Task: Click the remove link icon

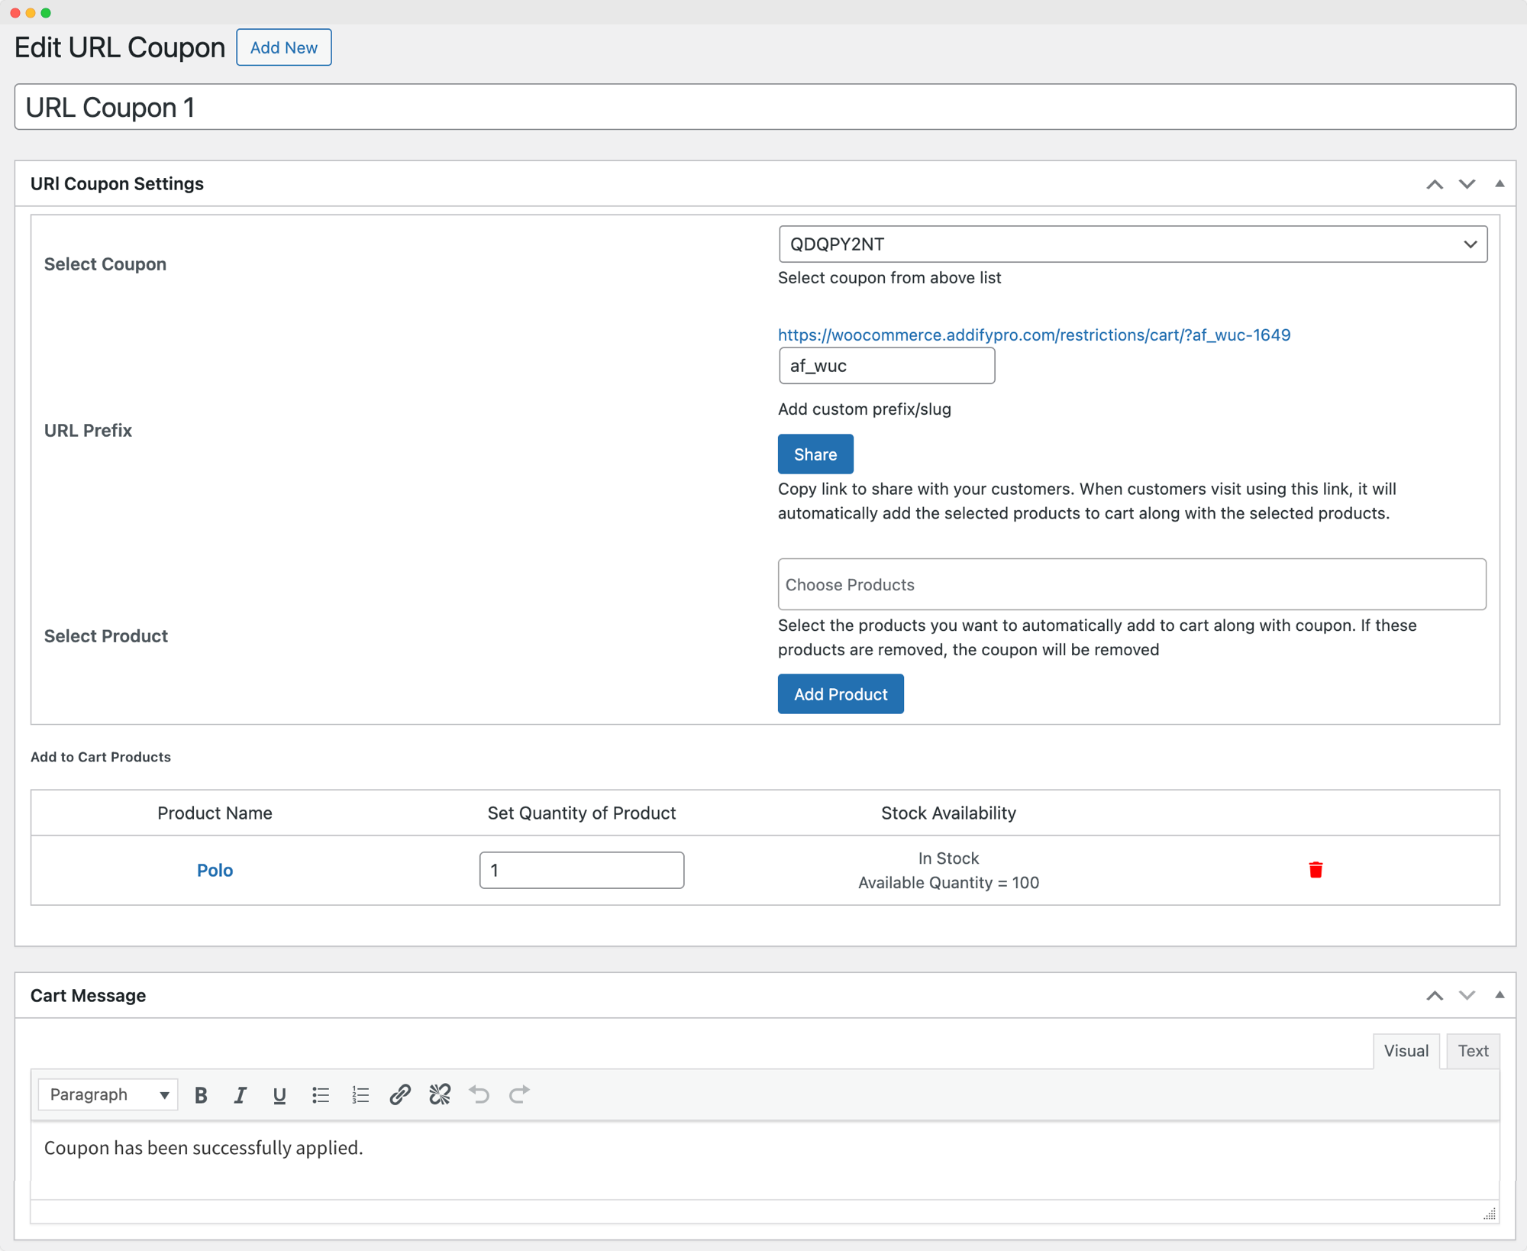Action: 440,1095
